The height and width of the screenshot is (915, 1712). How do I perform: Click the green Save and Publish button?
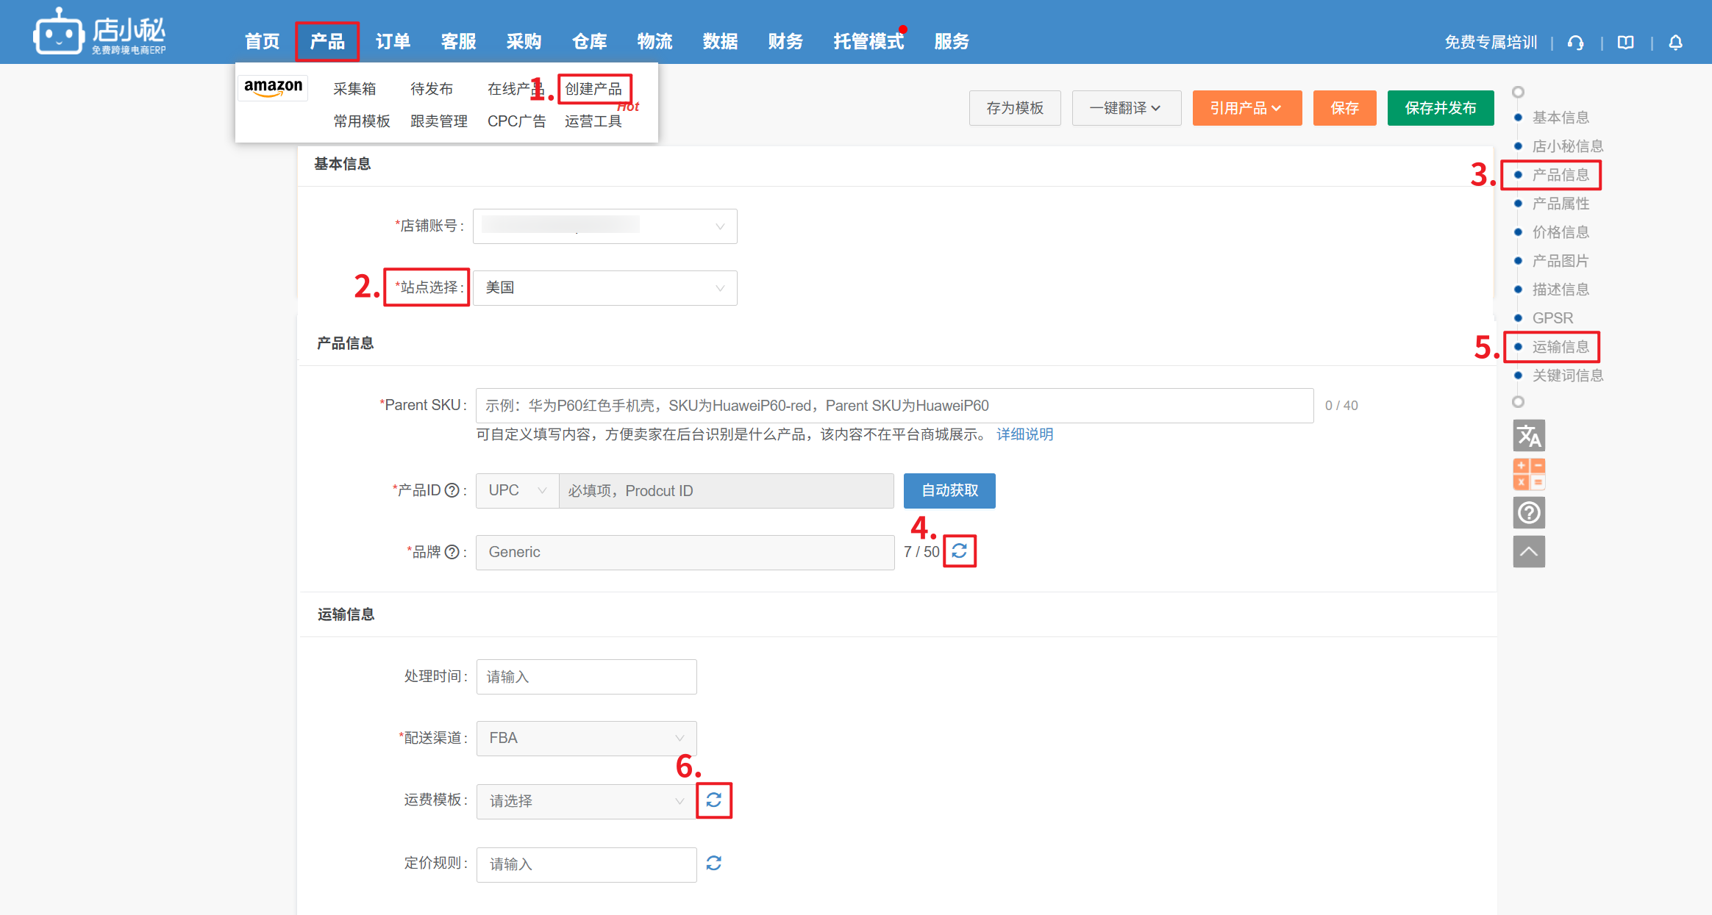pyautogui.click(x=1440, y=108)
